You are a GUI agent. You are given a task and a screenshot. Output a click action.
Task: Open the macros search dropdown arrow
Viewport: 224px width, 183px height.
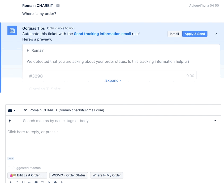tap(215, 121)
